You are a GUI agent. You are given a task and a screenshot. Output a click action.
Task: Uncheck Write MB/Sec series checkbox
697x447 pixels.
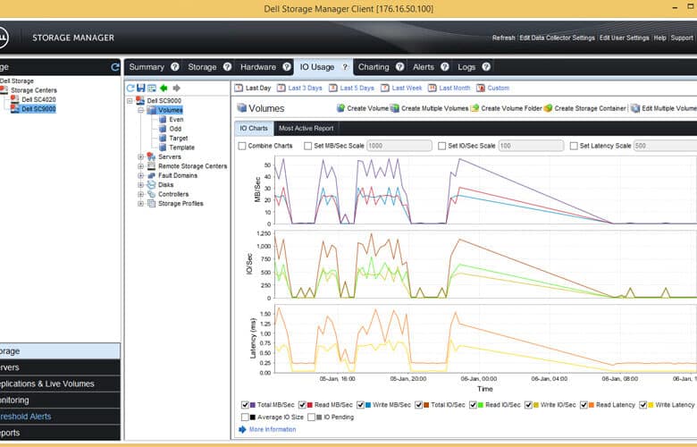click(x=360, y=405)
